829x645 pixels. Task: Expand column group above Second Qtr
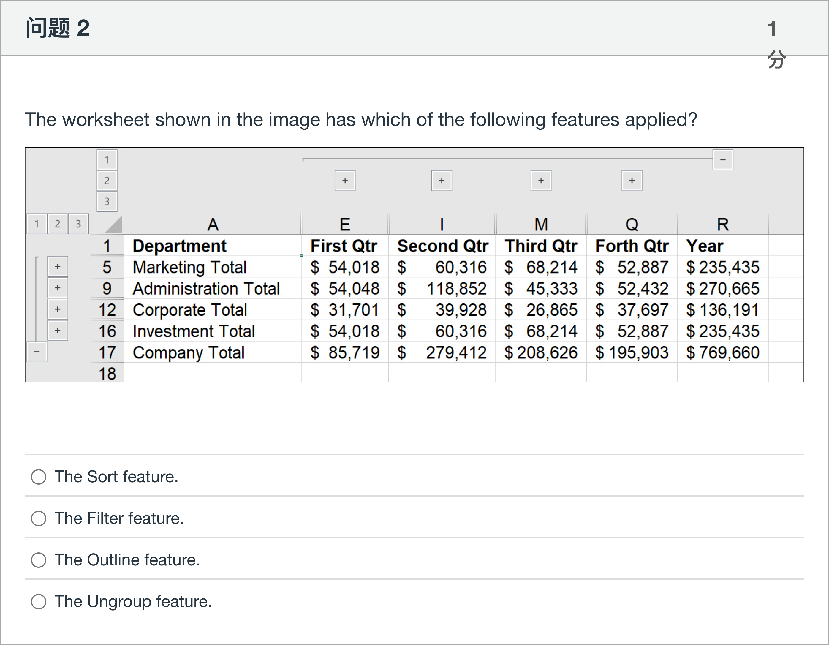click(x=442, y=181)
